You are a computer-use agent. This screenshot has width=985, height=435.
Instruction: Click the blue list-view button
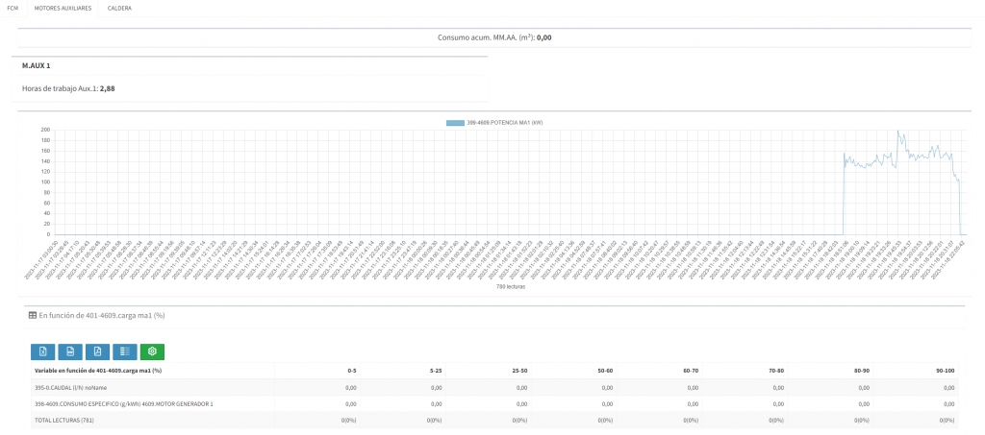click(124, 351)
